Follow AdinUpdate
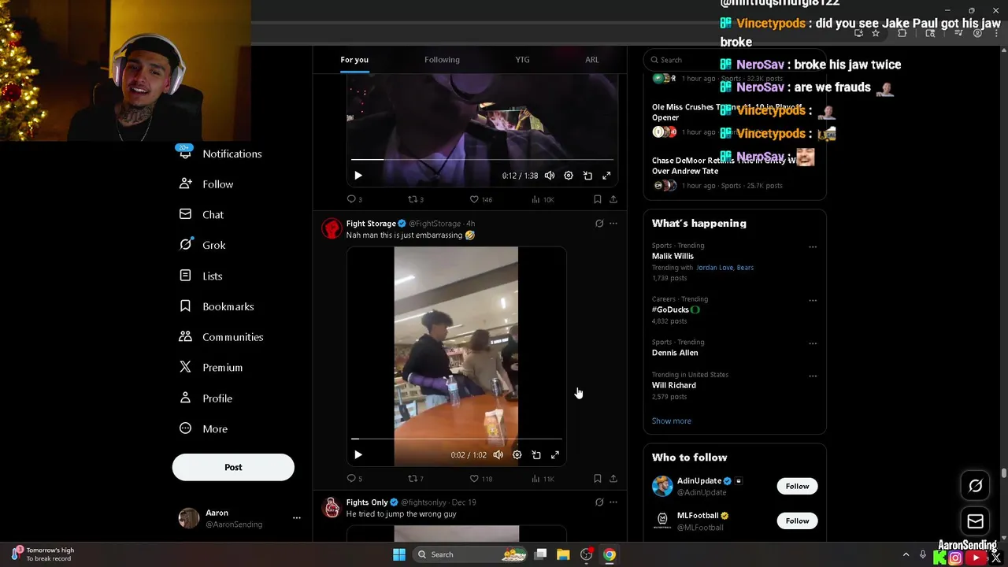This screenshot has width=1008, height=567. 797,487
